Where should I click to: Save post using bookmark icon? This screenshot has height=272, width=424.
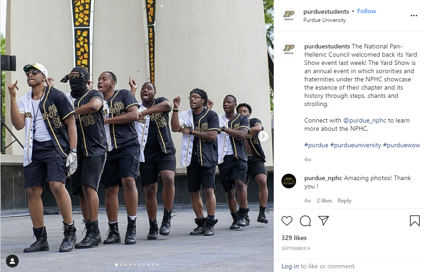tap(414, 221)
